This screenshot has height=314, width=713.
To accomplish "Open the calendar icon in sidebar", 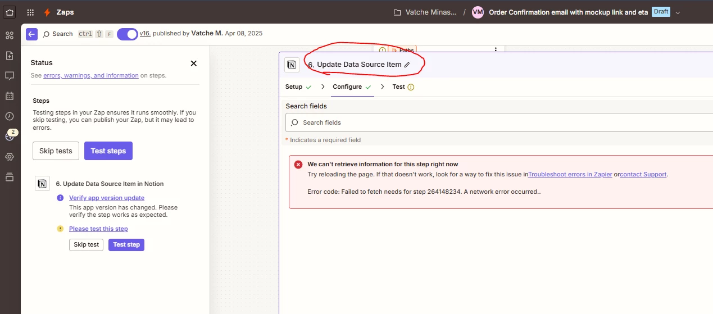I will pyautogui.click(x=10, y=96).
